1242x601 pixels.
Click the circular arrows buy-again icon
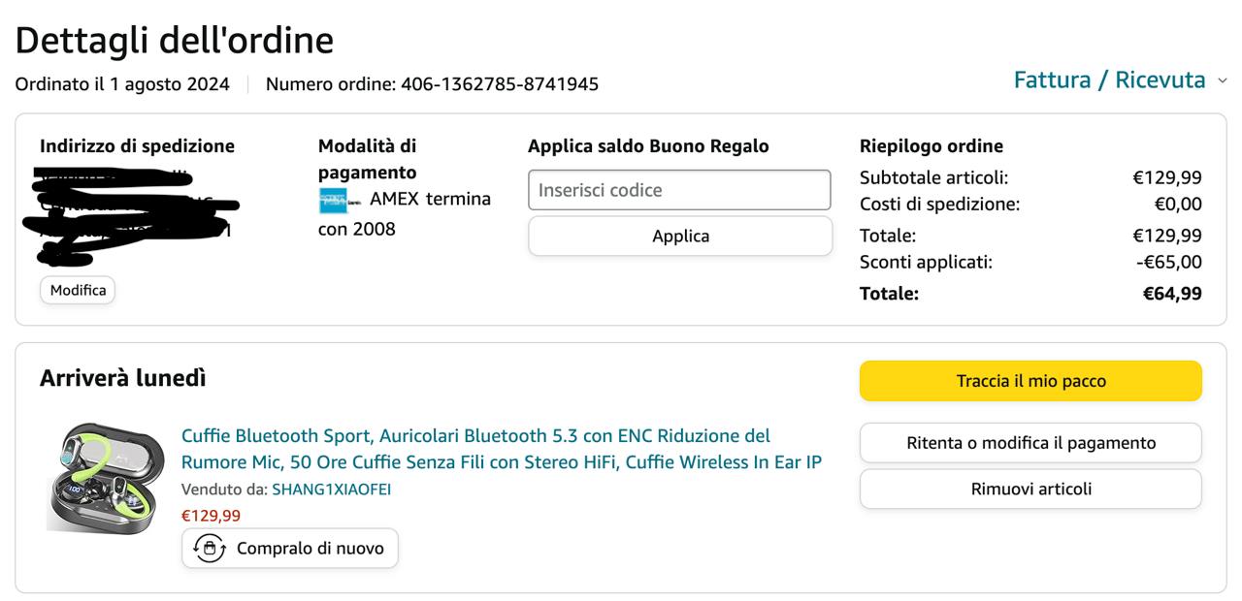[210, 549]
